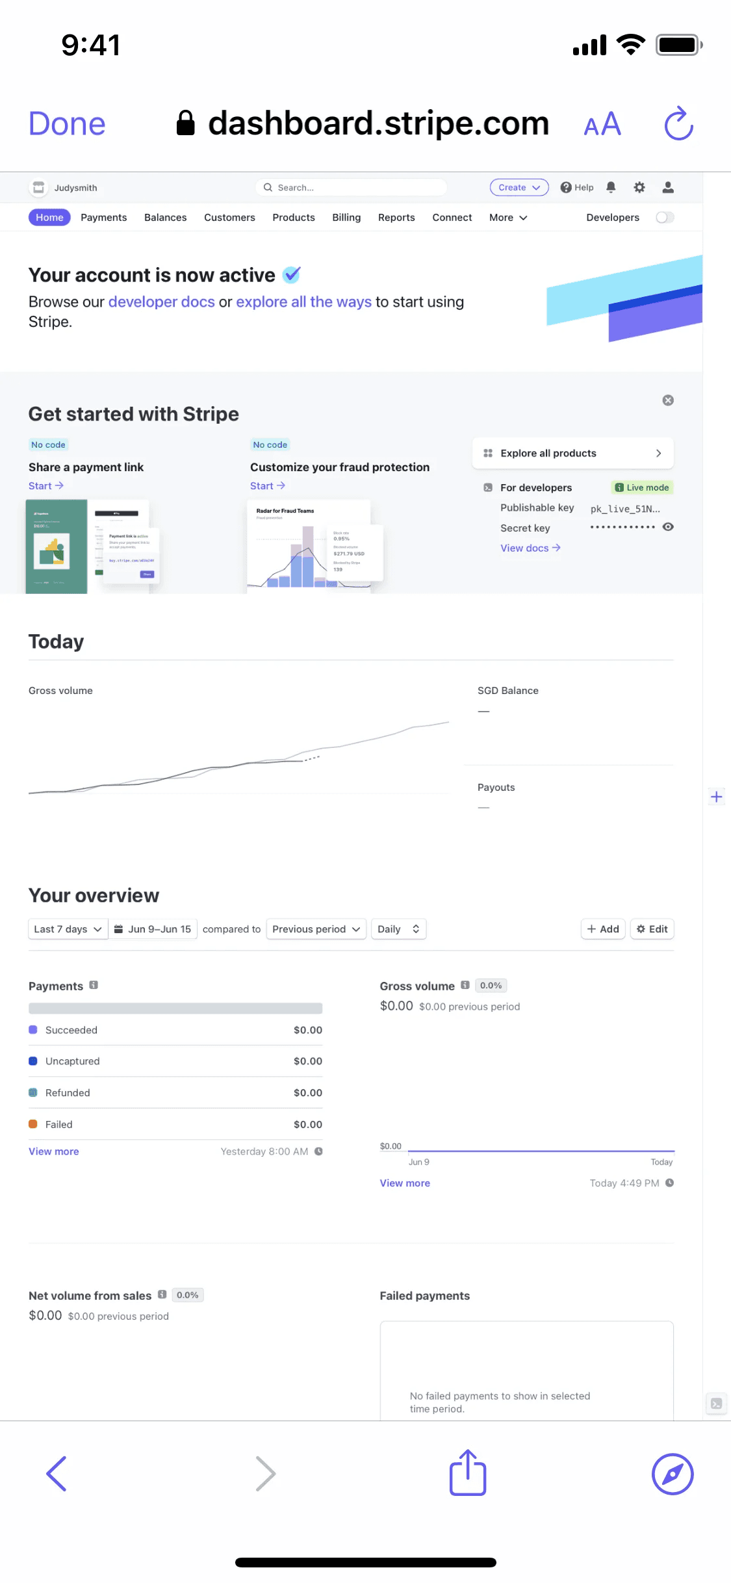The height and width of the screenshot is (1583, 731).
Task: Expand Explore all products chevron
Action: pyautogui.click(x=659, y=453)
